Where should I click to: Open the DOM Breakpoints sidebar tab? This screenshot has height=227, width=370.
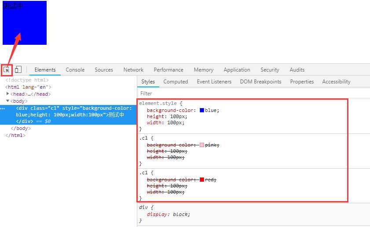260,82
